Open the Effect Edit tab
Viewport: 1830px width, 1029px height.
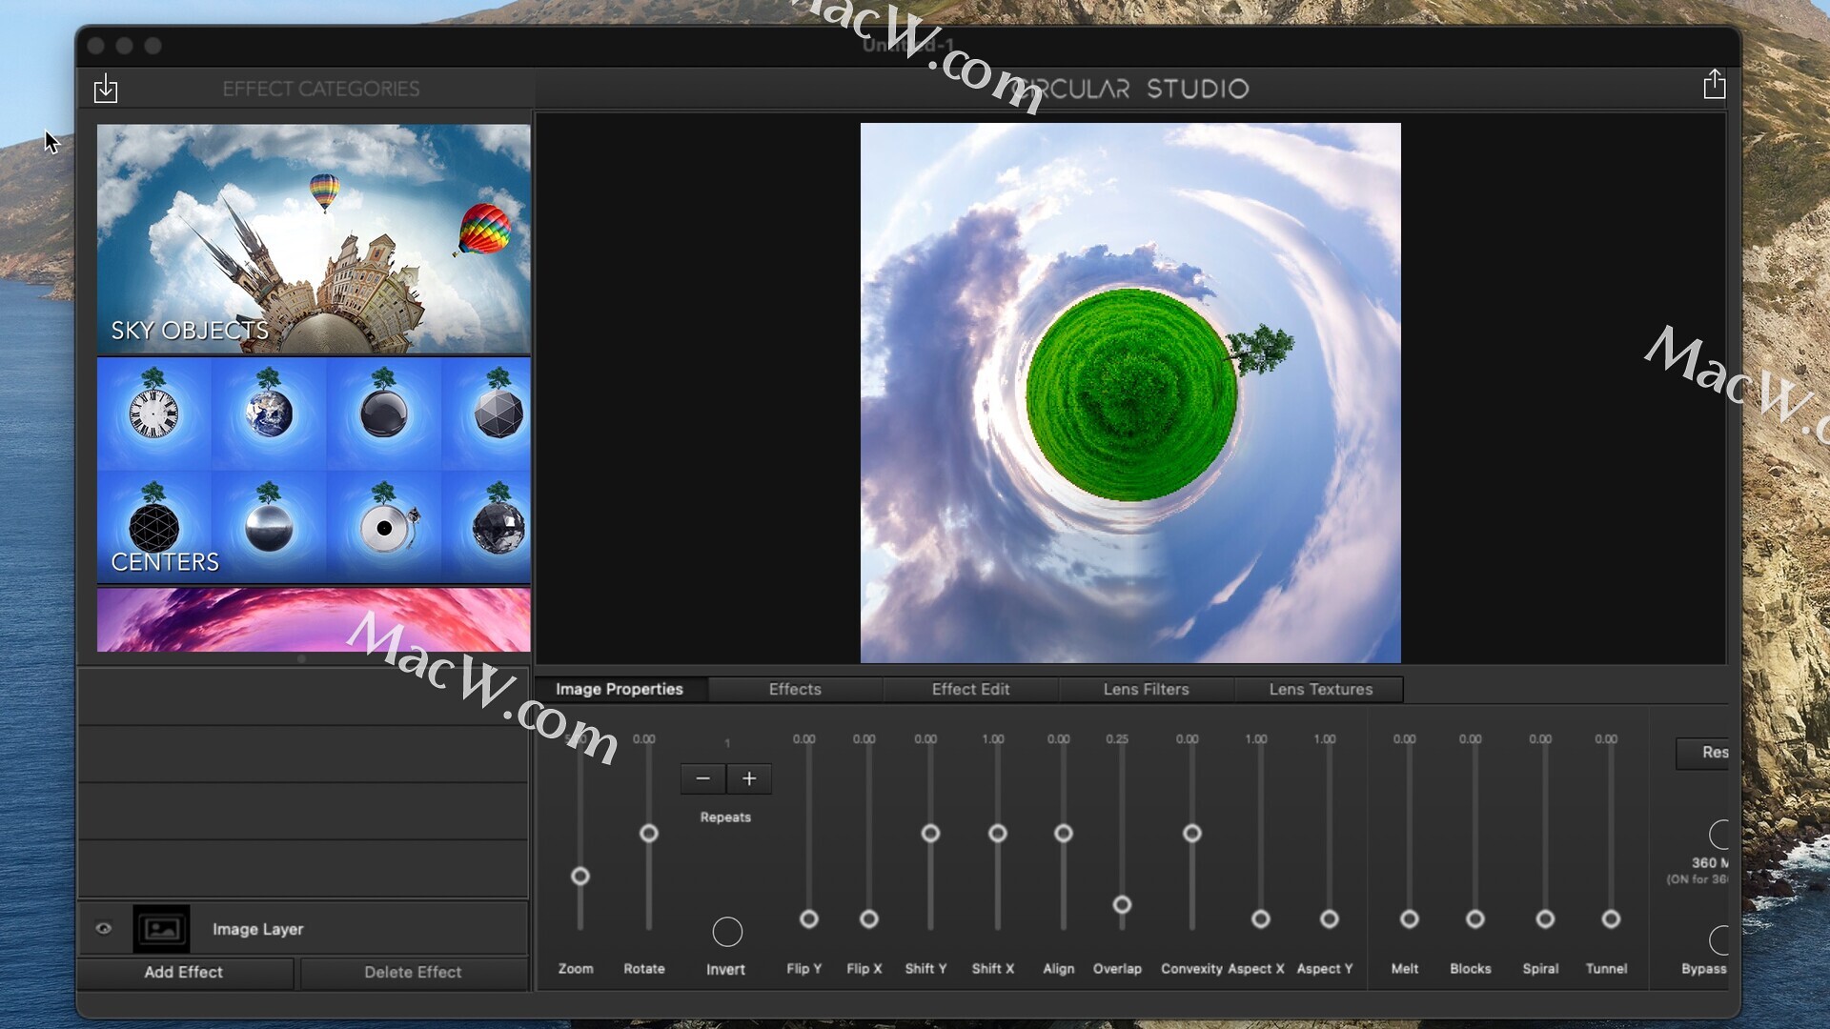point(970,689)
